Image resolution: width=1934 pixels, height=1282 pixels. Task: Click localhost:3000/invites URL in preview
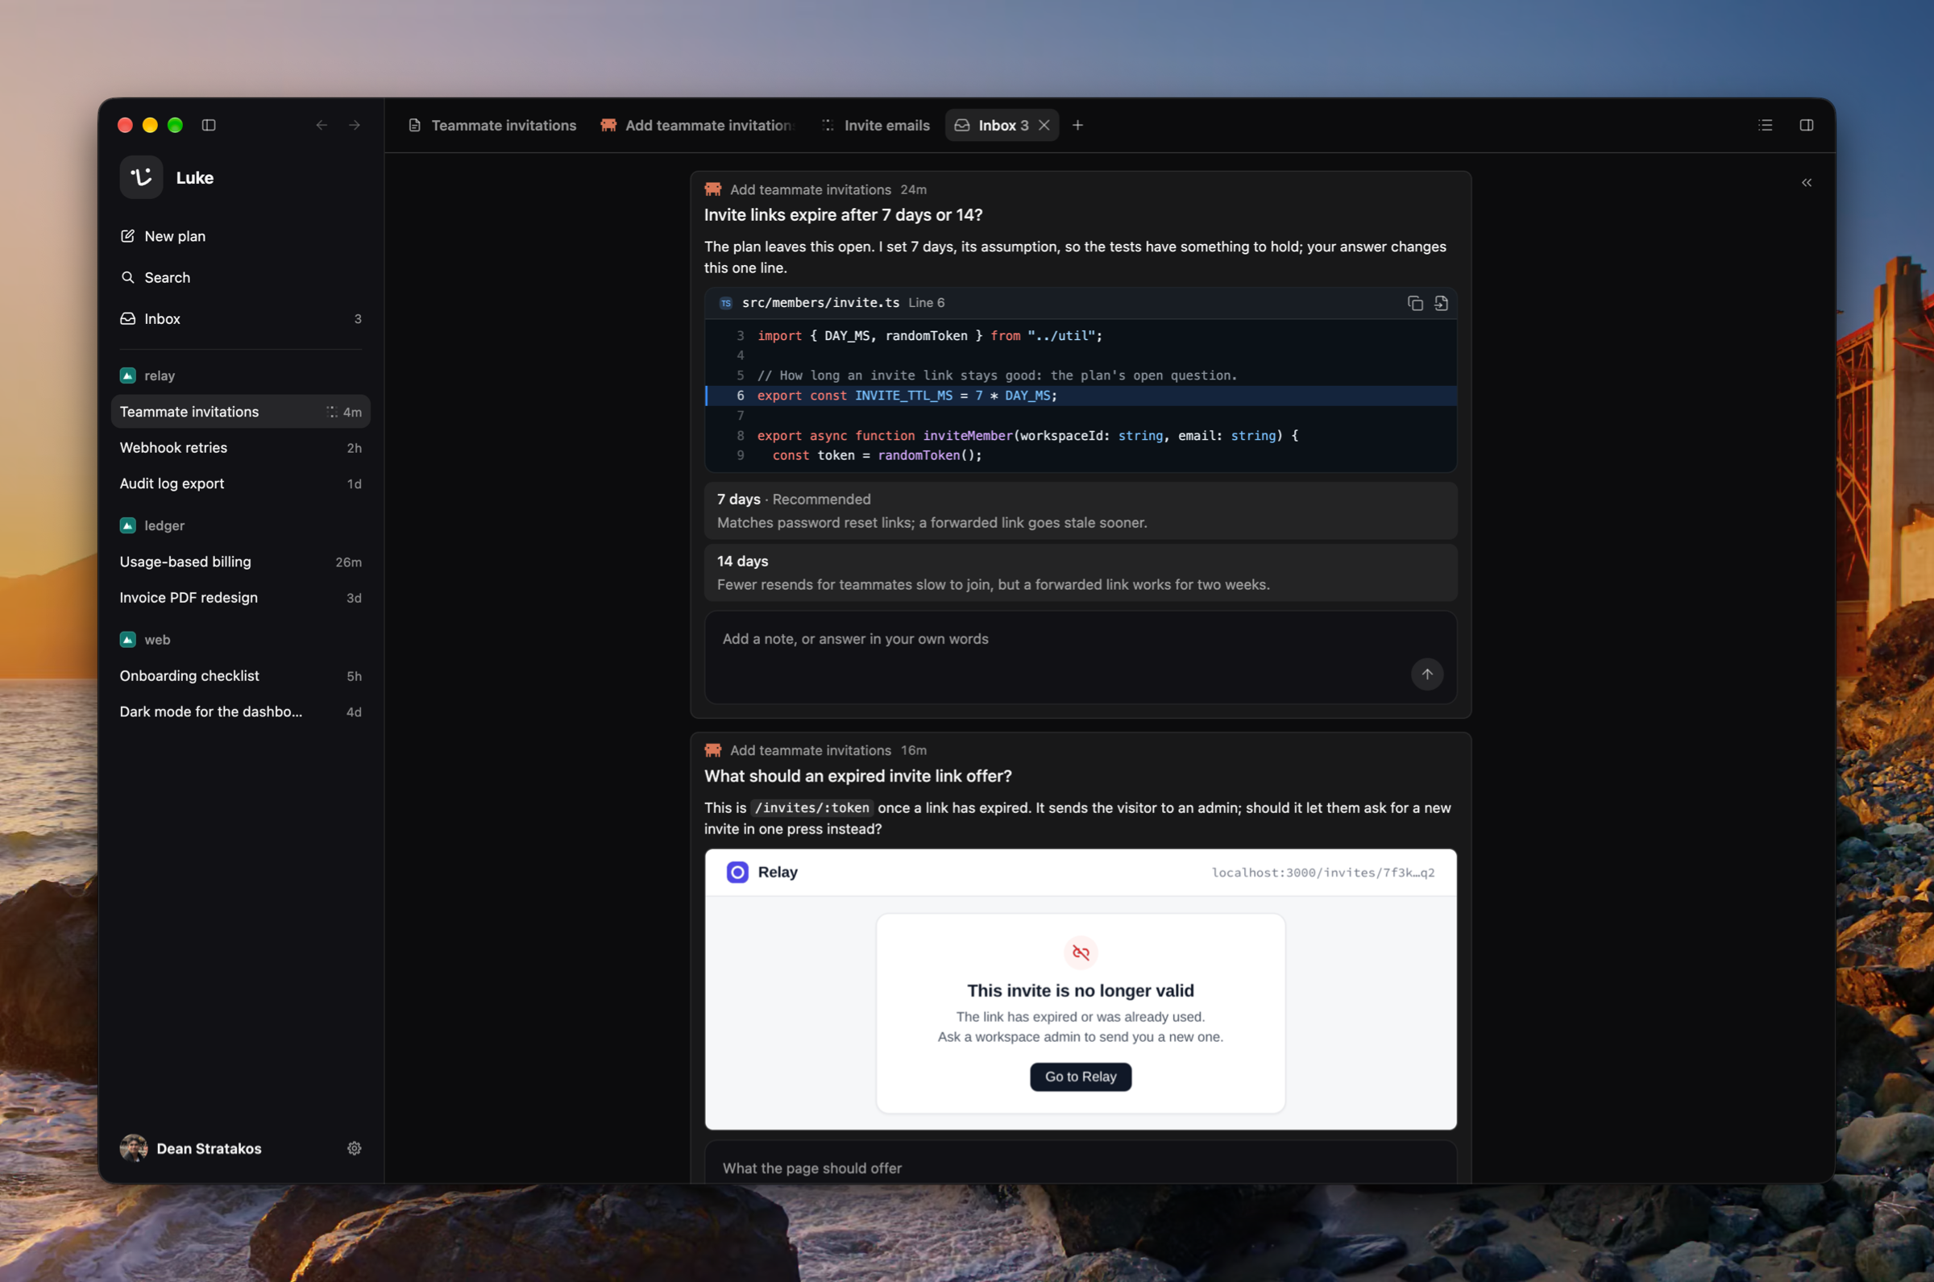point(1322,873)
